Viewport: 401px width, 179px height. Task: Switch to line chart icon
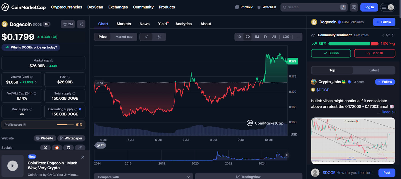pyautogui.click(x=146, y=37)
